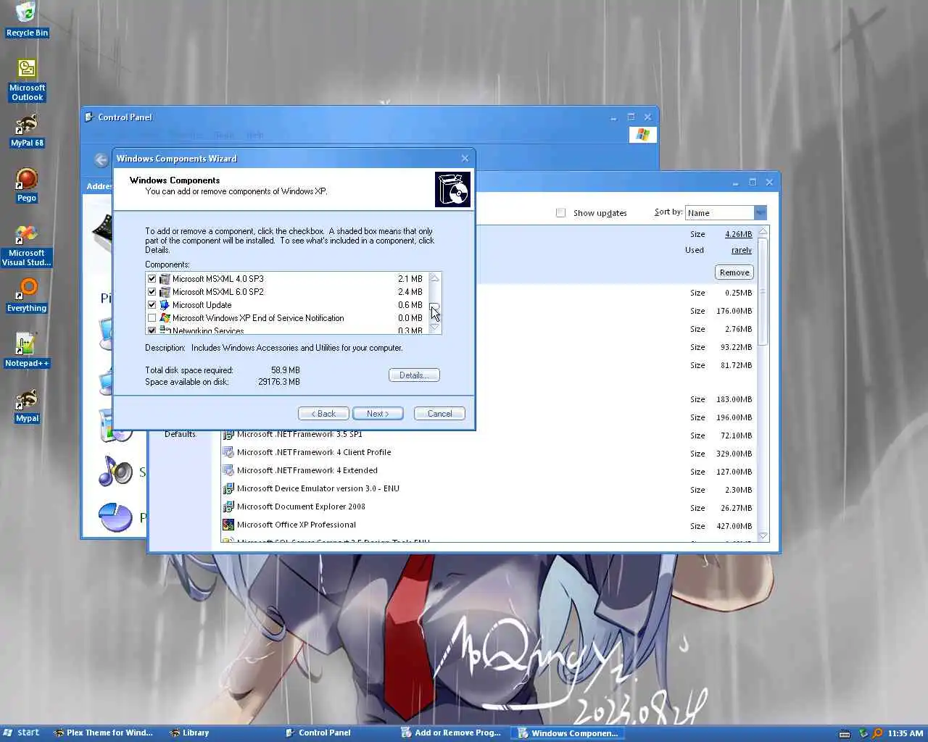Click the Microsoft MSXML 6.0 SP2 component icon

[x=165, y=292]
